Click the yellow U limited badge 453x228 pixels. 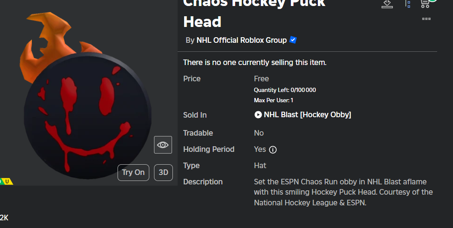pos(7,181)
